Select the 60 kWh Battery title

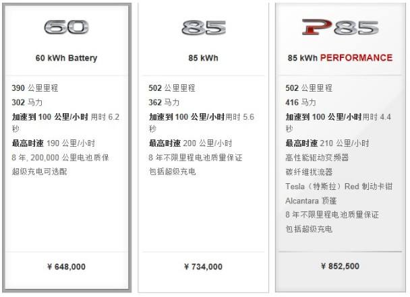coord(66,58)
